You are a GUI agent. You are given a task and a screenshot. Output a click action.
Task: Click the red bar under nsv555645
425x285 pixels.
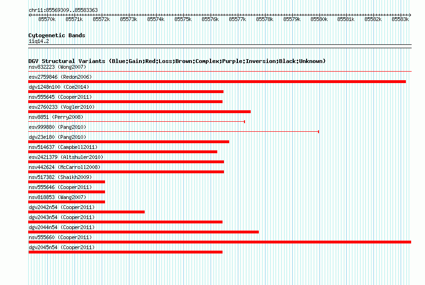[126, 102]
